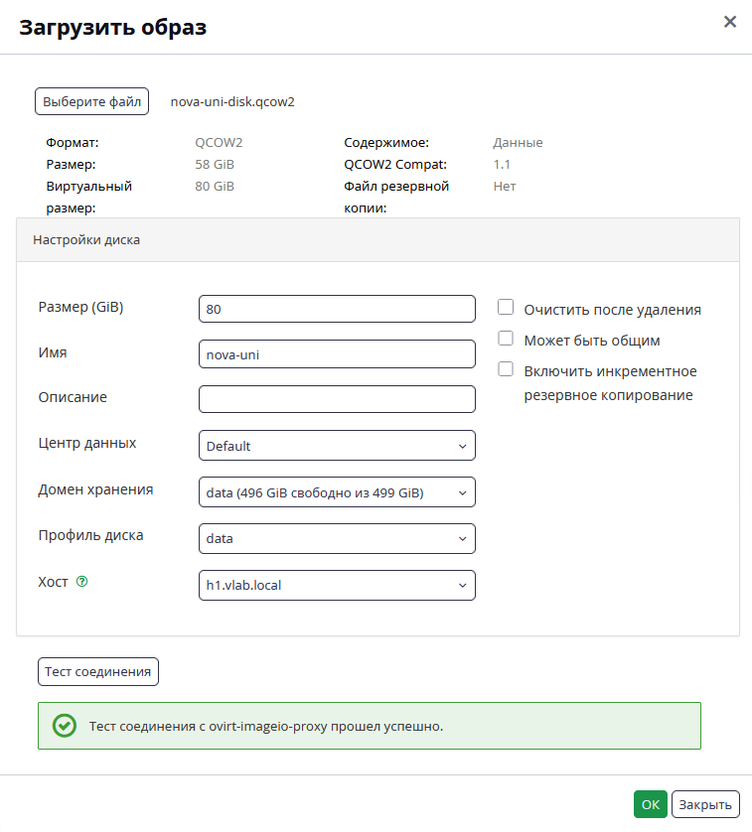Click the 58 GiB size value
This screenshot has width=752, height=832.
pyautogui.click(x=215, y=164)
